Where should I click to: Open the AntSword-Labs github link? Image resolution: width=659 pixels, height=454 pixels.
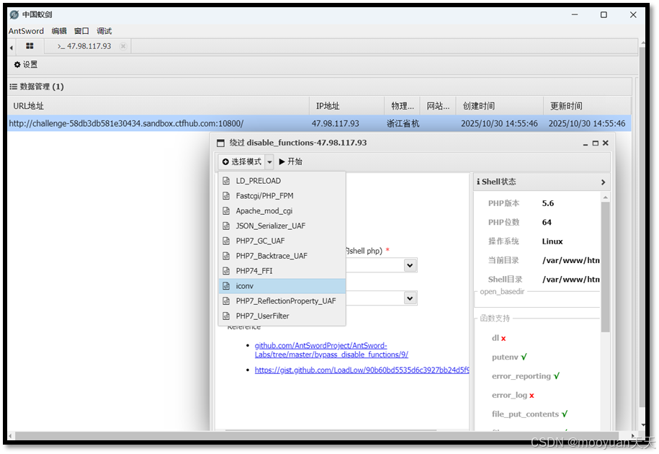(331, 350)
